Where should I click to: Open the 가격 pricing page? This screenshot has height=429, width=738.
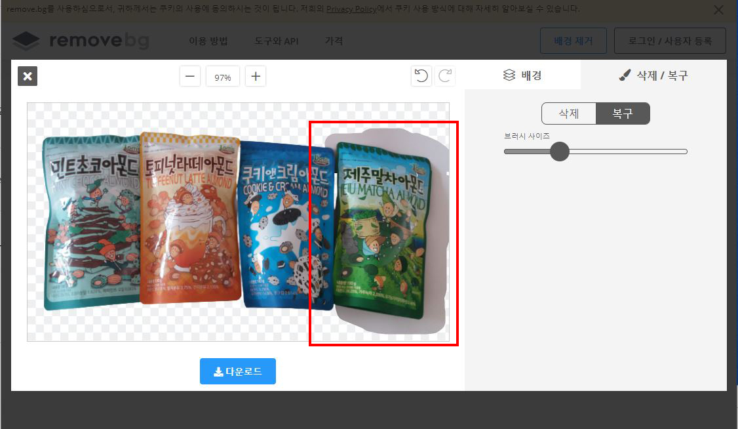tap(334, 41)
